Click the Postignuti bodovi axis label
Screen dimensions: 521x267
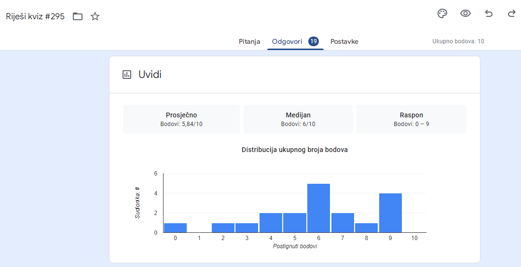pos(295,247)
